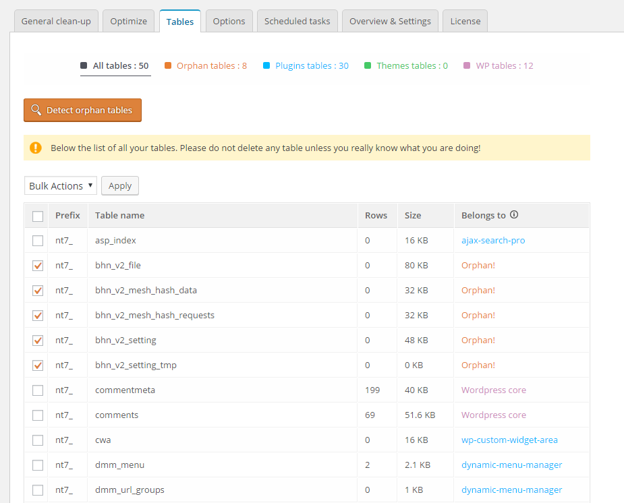Viewport: 624px width, 503px height.
Task: Filter by Orphan tables : 8
Action: pos(211,66)
